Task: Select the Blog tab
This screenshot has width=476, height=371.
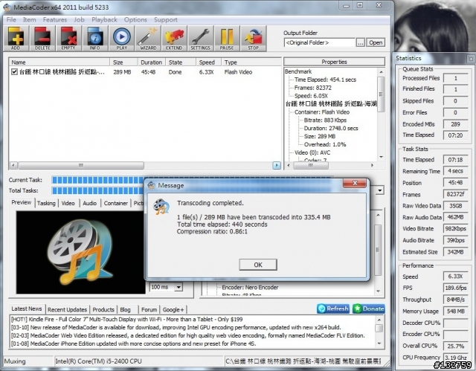Action: [x=126, y=310]
